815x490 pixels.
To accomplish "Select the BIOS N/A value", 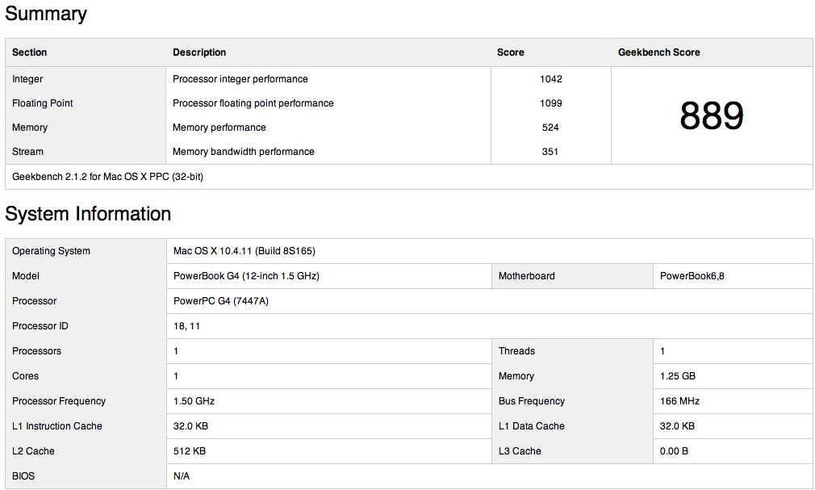I will point(182,476).
